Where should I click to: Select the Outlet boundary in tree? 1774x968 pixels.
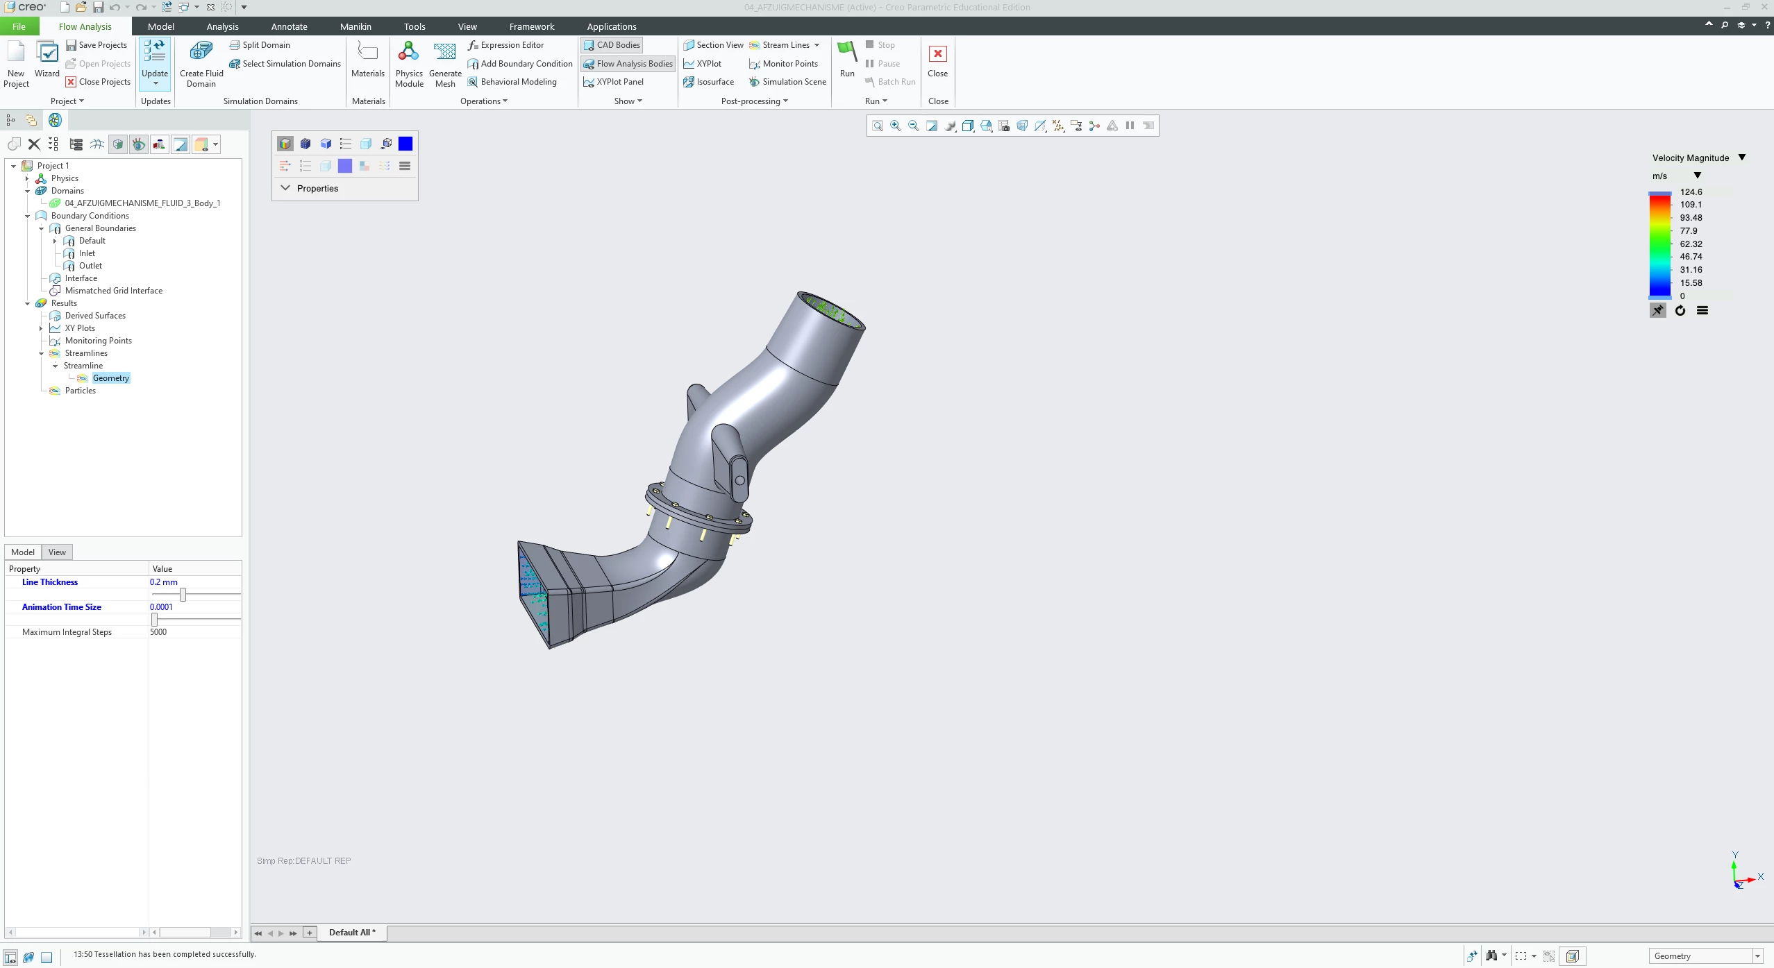point(90,266)
